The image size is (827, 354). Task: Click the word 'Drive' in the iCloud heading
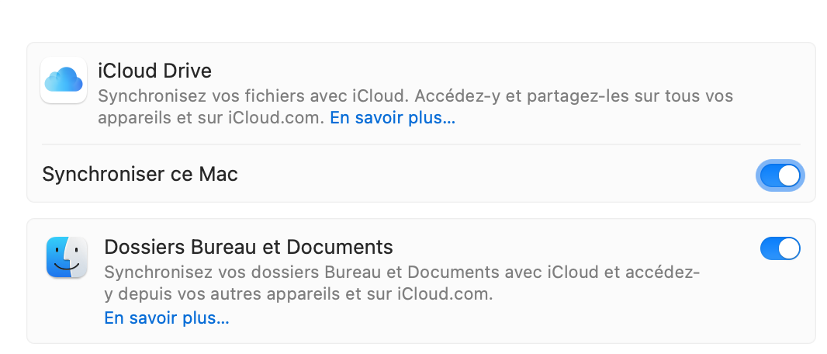pos(186,71)
